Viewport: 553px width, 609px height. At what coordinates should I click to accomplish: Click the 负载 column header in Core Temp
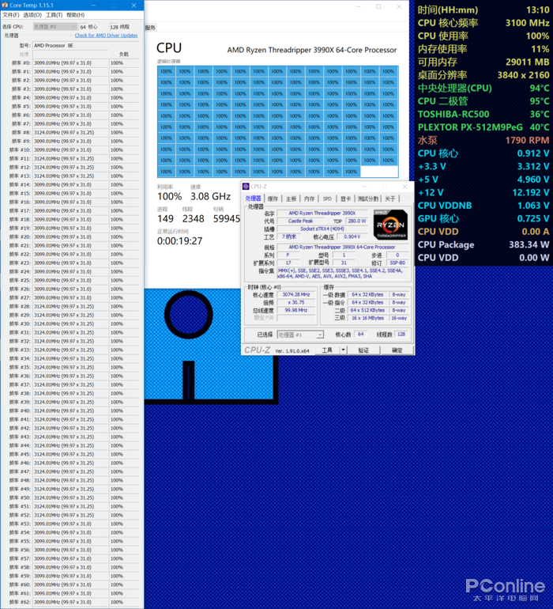pyautogui.click(x=123, y=54)
